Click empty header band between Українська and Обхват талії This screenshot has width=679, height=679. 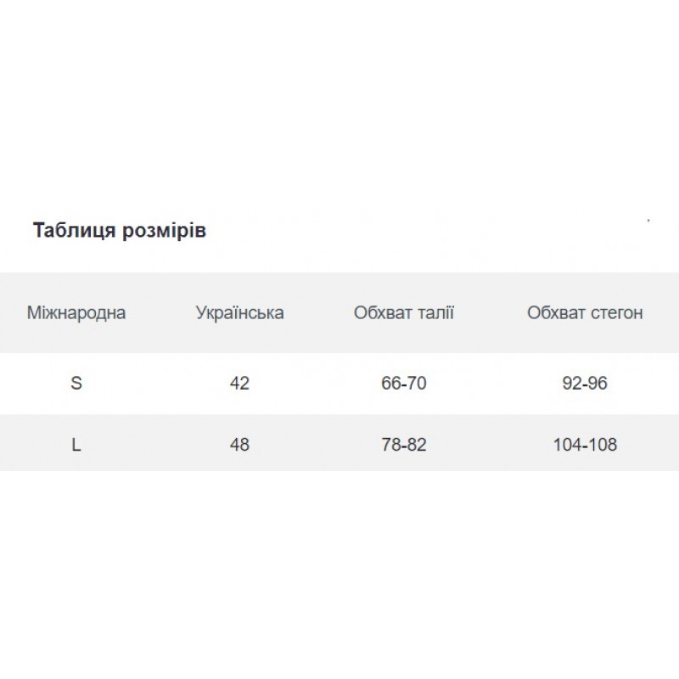(x=319, y=312)
